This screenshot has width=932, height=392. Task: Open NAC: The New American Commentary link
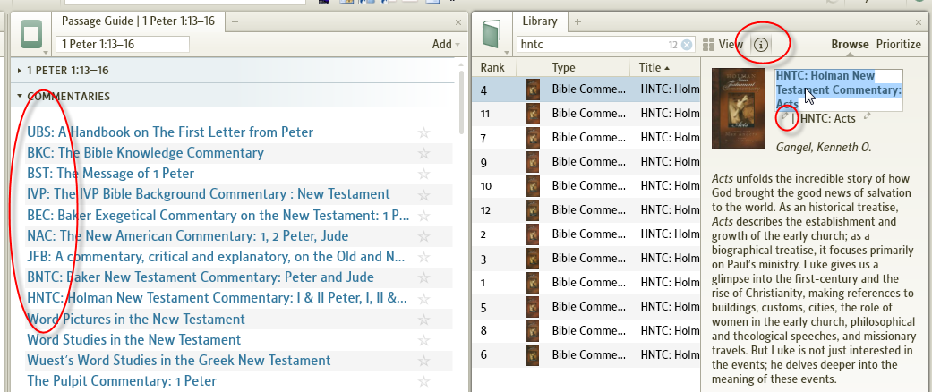pos(188,236)
